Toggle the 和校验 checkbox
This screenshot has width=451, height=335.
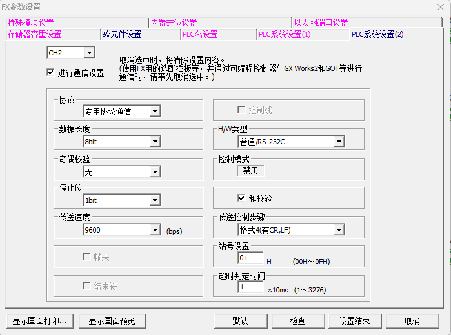(242, 198)
